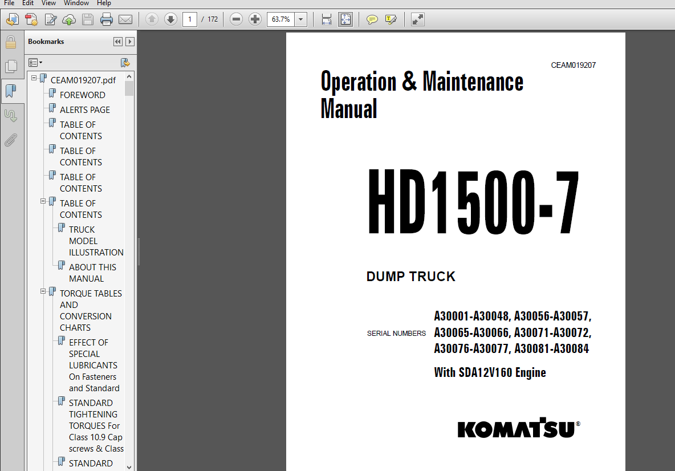This screenshot has height=471, width=675.
Task: Zoom in with the plus button
Action: click(255, 19)
